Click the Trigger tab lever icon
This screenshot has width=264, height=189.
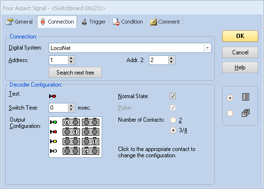[x=84, y=22]
